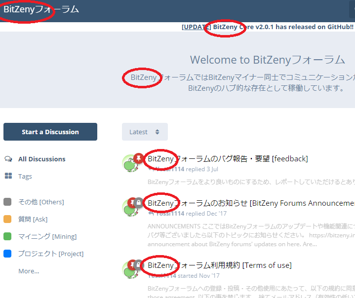Click the 'BitZenyのハブ的な存在として稼働しています' text
Viewport: 355px width, 298px height.
click(x=267, y=88)
